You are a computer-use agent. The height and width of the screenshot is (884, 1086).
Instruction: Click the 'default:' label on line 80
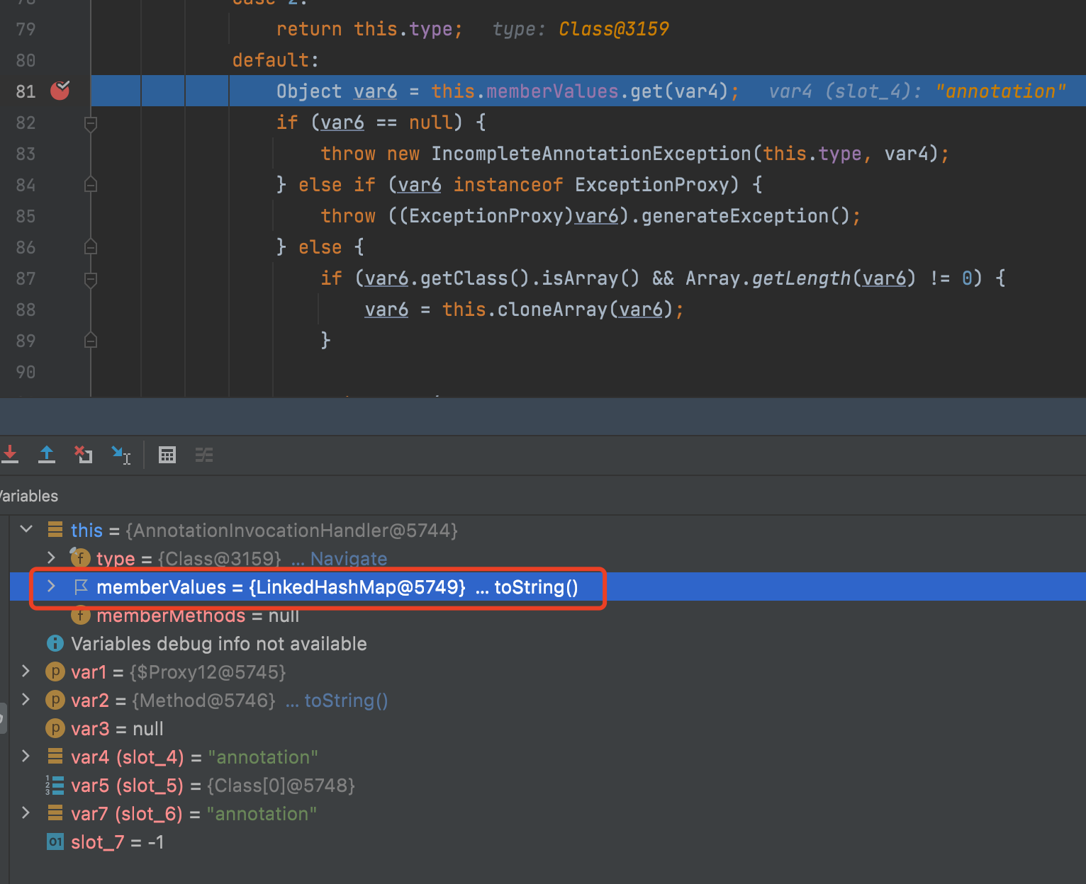pos(276,60)
